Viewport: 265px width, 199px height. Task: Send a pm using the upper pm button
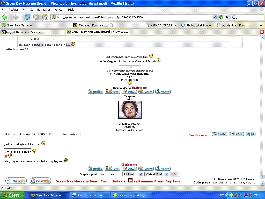pyautogui.click(x=112, y=92)
